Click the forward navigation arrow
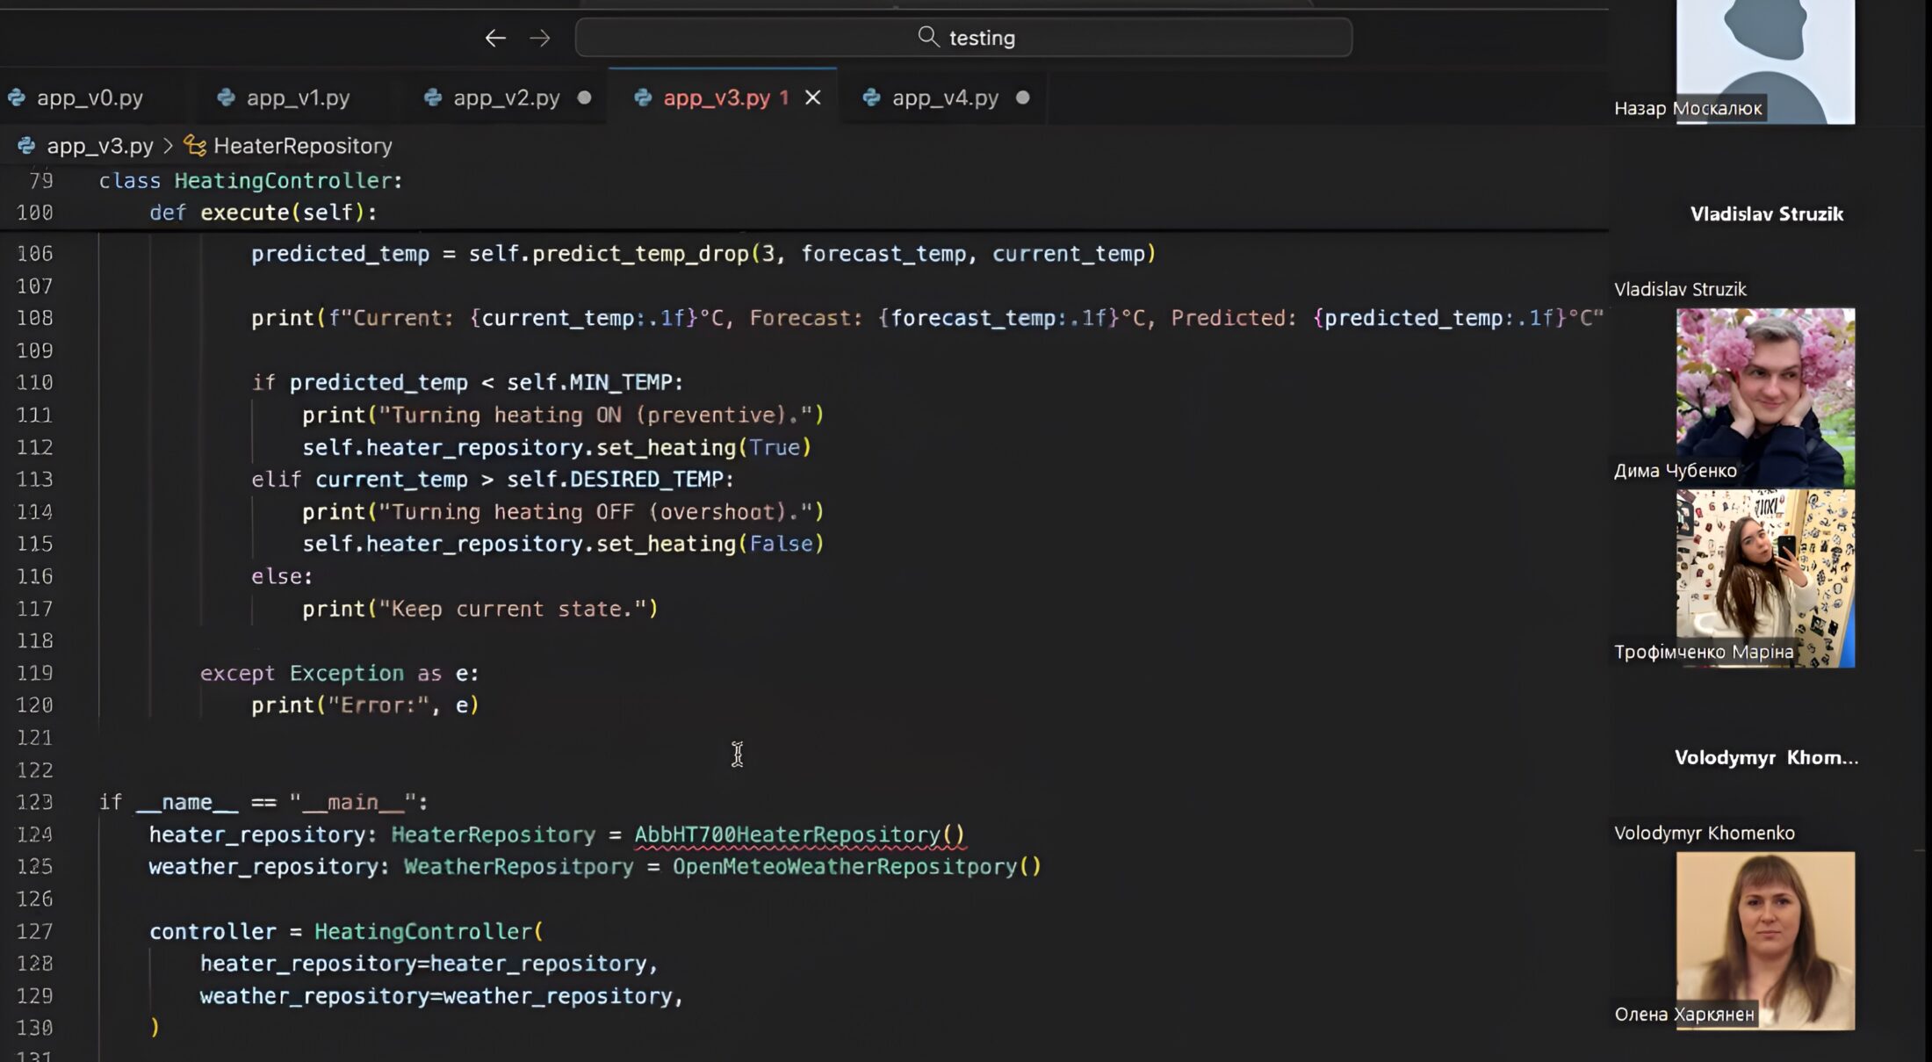 pyautogui.click(x=540, y=38)
